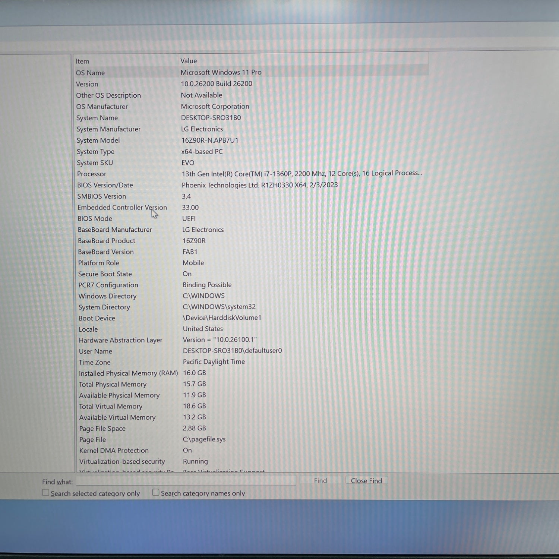Select the 'BaseBoard Product' row
Image resolution: width=559 pixels, height=559 pixels.
coord(251,241)
